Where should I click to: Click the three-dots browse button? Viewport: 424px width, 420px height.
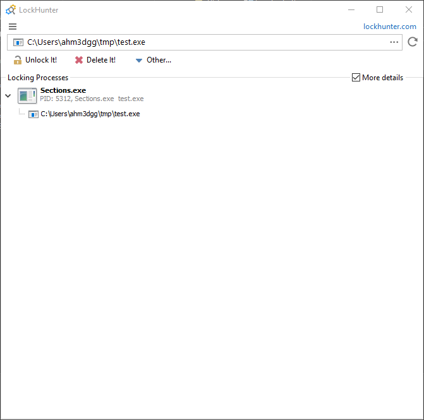click(x=394, y=42)
